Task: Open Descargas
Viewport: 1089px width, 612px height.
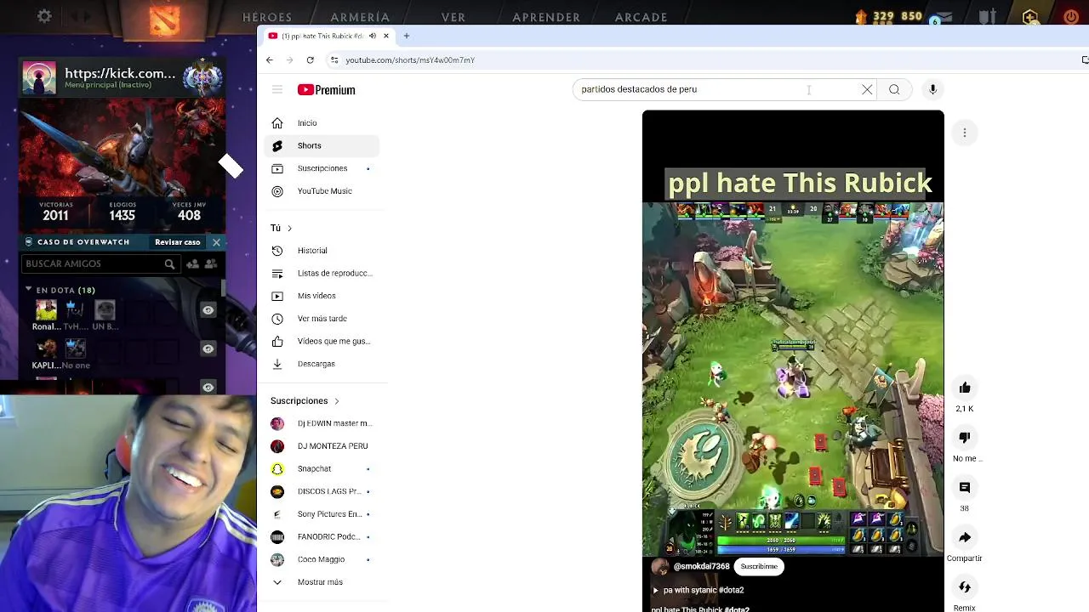Action: pyautogui.click(x=322, y=364)
